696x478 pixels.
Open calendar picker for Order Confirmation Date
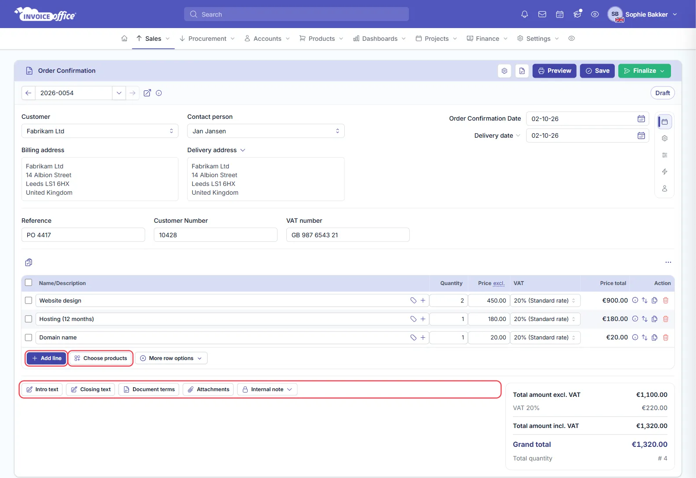pyautogui.click(x=641, y=119)
